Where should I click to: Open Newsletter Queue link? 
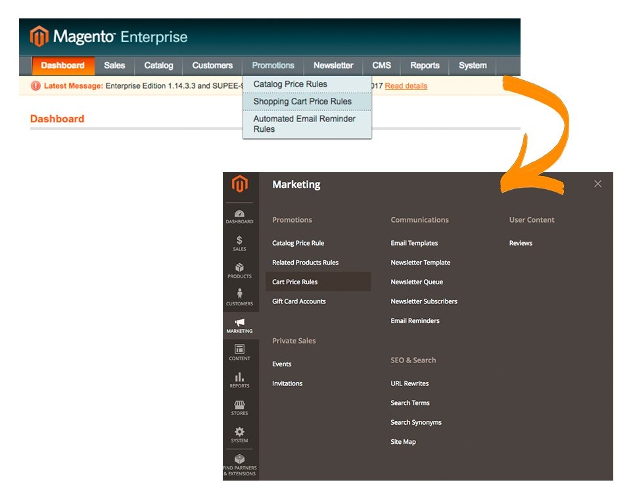pyautogui.click(x=417, y=282)
